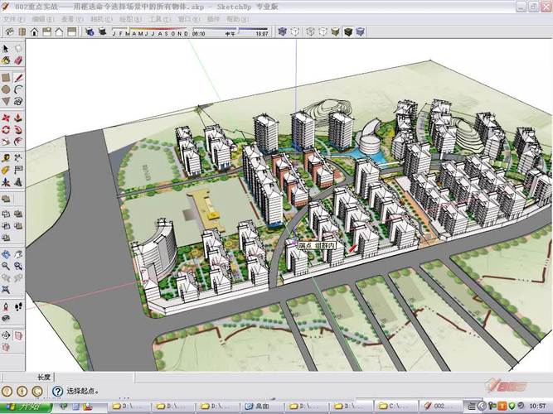Activate the 3D Text tool
This screenshot has height=414, width=553.
tap(18, 182)
